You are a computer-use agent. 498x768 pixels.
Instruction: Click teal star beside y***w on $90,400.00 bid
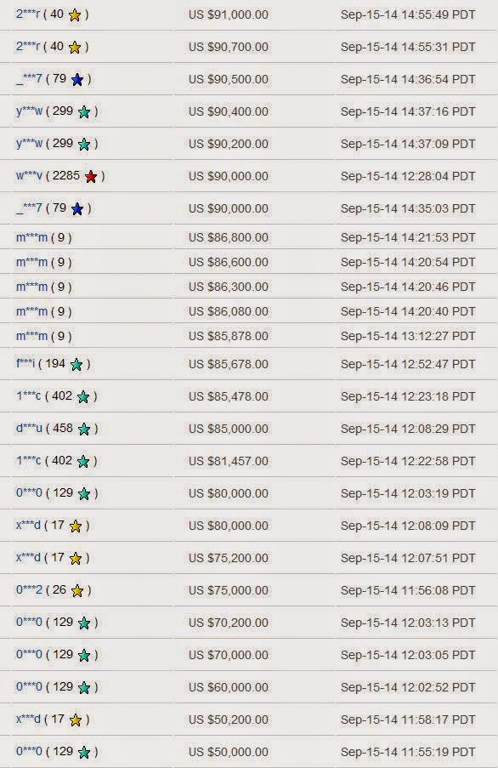coord(84,111)
